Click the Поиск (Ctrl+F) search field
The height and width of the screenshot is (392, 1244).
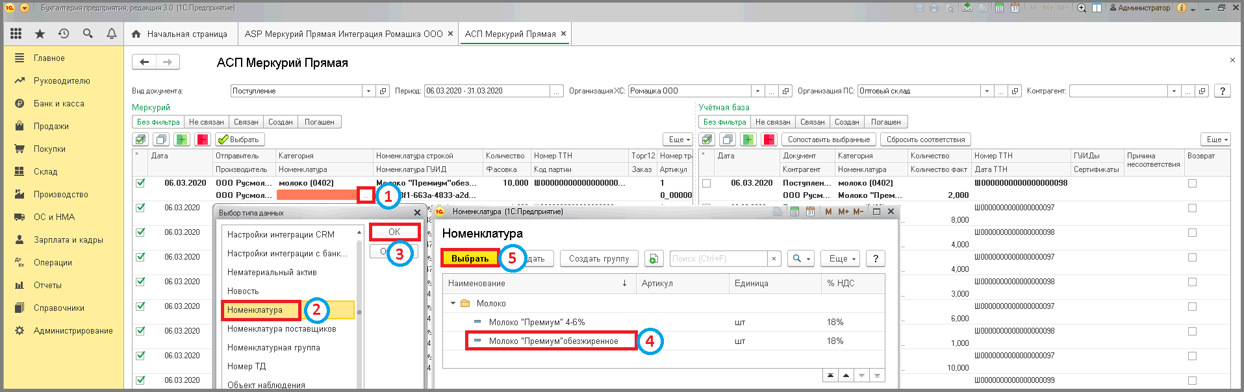coord(718,258)
